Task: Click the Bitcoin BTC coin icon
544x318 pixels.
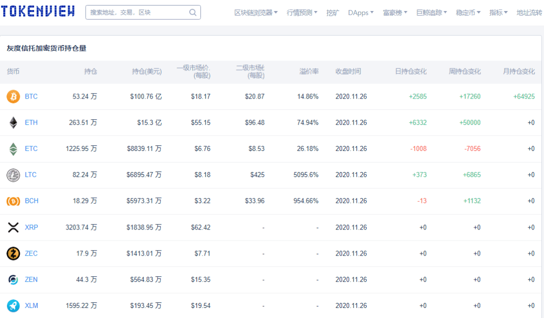Action: click(13, 96)
